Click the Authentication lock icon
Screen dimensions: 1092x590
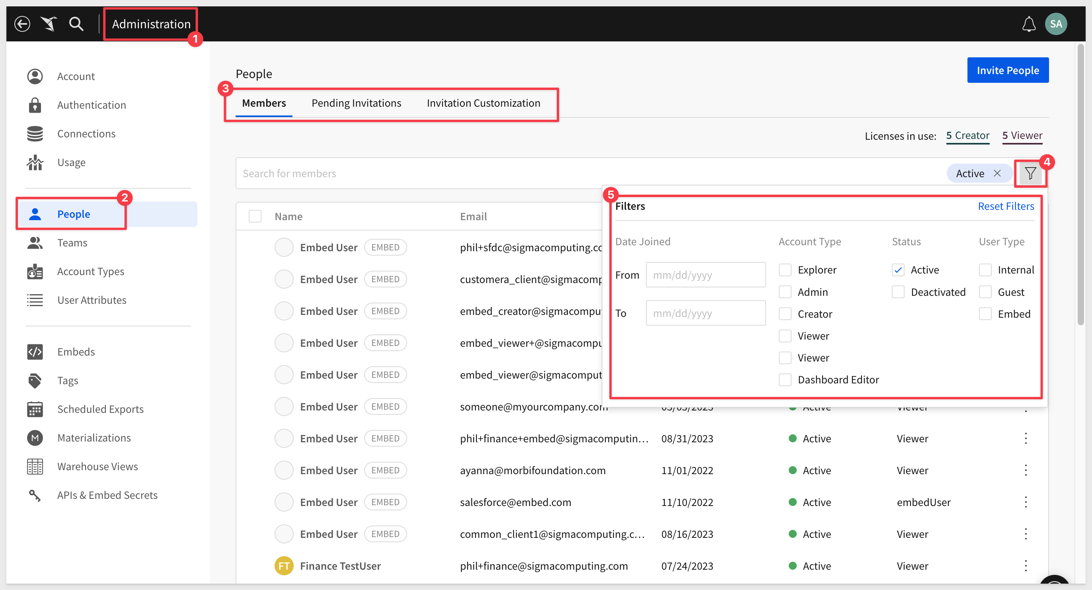[x=35, y=105]
